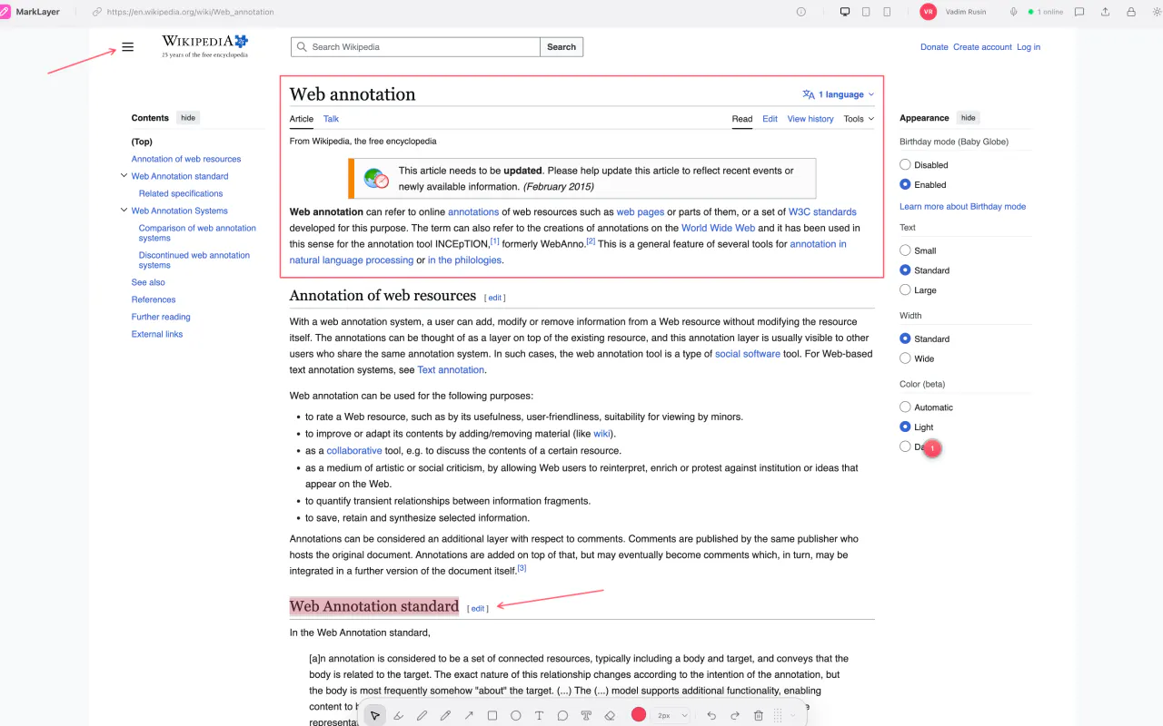Set text size to Large
This screenshot has height=726, width=1163.
pyautogui.click(x=905, y=290)
